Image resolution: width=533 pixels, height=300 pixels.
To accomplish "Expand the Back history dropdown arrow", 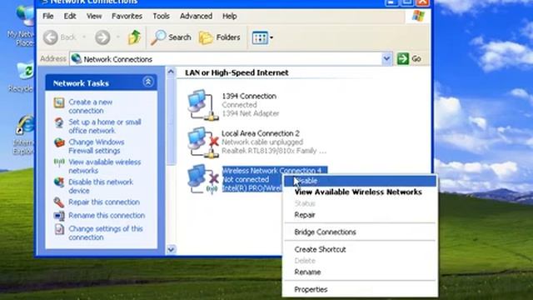I will 84,37.
